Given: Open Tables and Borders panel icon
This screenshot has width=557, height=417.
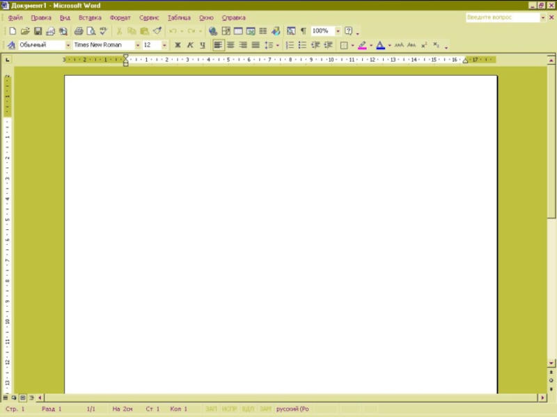Looking at the screenshot, I should [x=226, y=31].
